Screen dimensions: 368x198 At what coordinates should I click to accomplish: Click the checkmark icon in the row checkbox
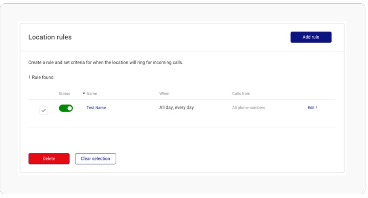pos(44,110)
